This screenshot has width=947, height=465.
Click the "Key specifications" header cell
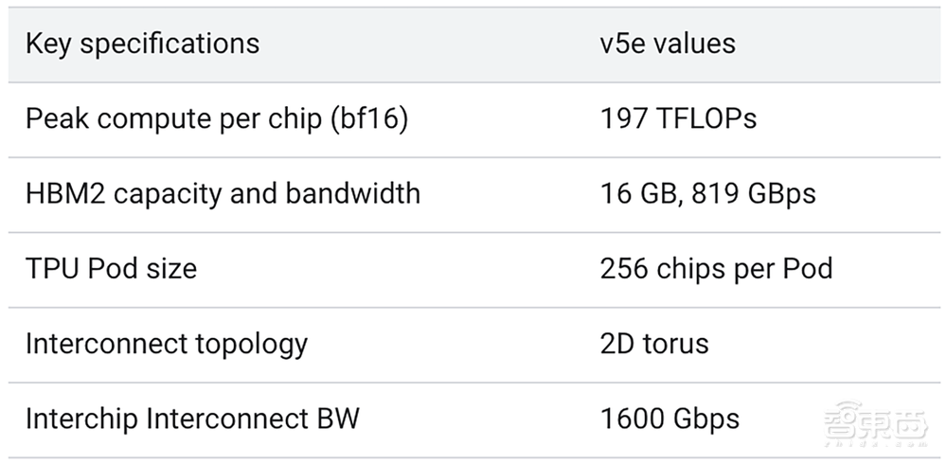tap(142, 44)
